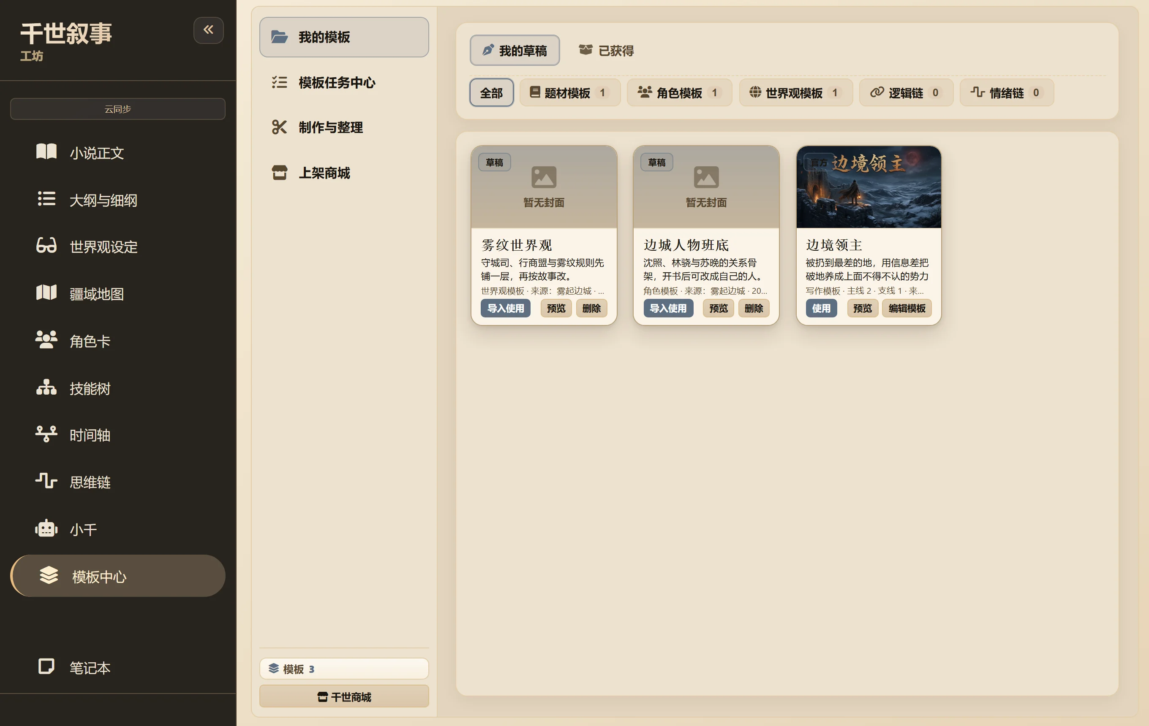
Task: Filter by 情绪链
Action: 1007,92
